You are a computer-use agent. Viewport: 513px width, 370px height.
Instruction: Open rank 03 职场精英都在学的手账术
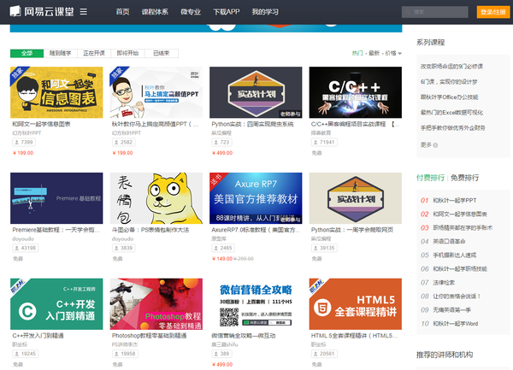tap(463, 228)
